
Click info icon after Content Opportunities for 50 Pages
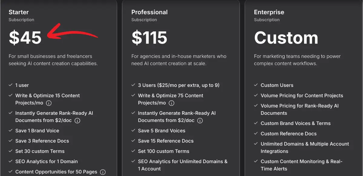[x=103, y=172]
